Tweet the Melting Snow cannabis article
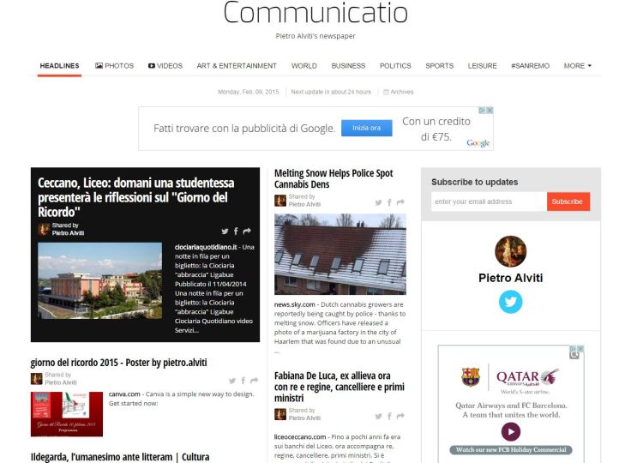631x463 pixels. click(378, 202)
